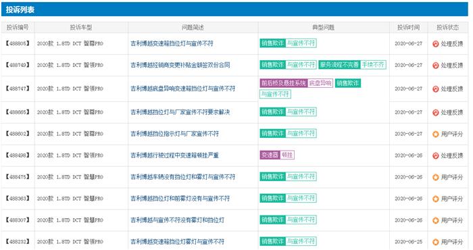Click the 处理反馈 status icon for complaint 488749
The width and height of the screenshot is (473, 250).
pos(435,65)
